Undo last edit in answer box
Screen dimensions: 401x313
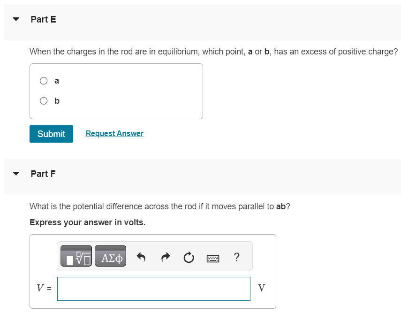(141, 257)
